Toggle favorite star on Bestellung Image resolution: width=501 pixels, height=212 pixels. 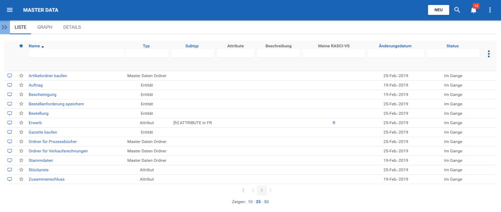(x=21, y=113)
